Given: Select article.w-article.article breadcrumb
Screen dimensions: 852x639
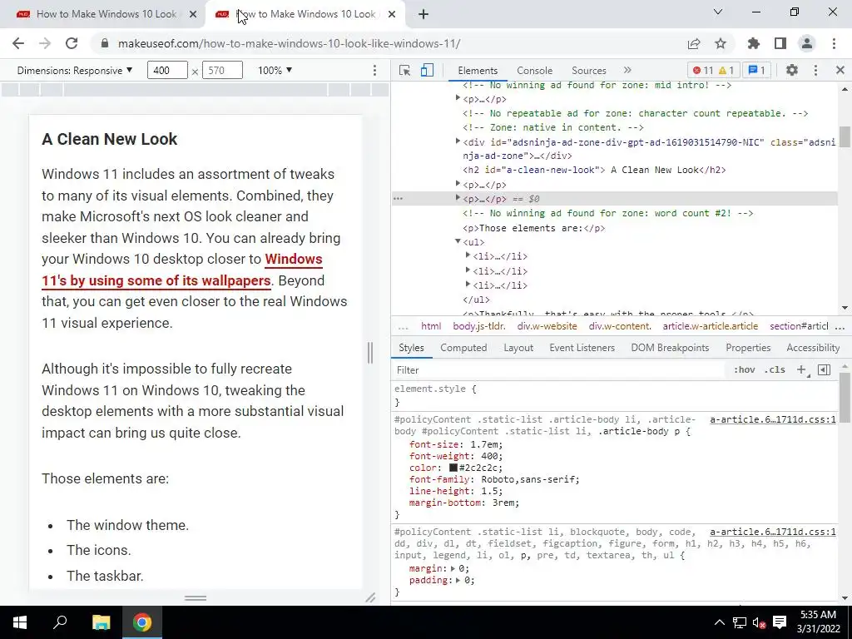Looking at the screenshot, I should [x=711, y=326].
